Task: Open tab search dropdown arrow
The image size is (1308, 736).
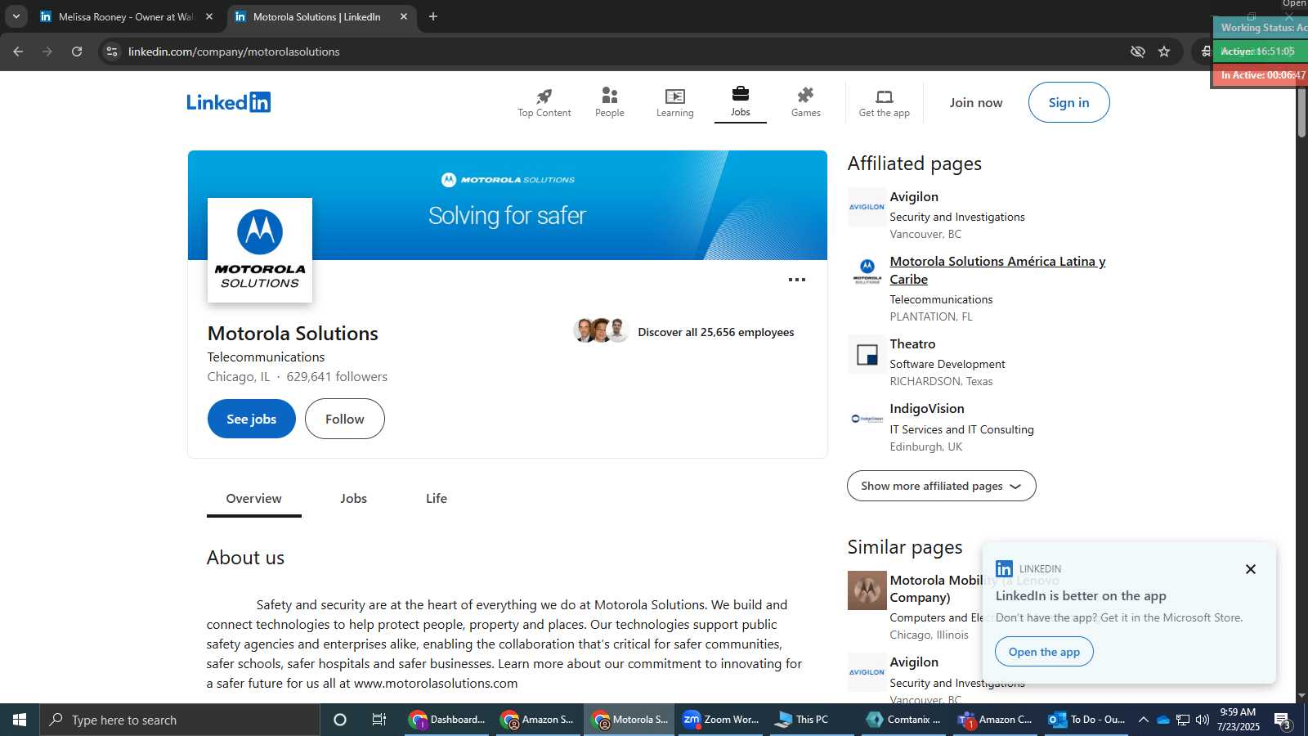Action: pos(16,16)
